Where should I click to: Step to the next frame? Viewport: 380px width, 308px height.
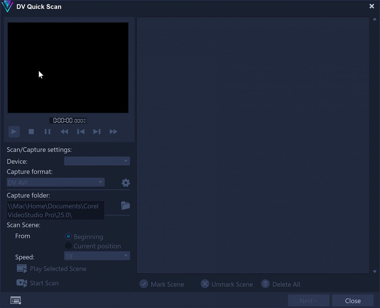[x=97, y=132]
